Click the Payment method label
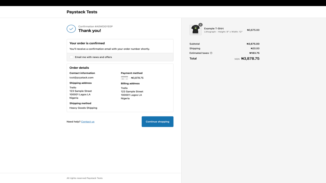This screenshot has width=326, height=183. coord(132,73)
